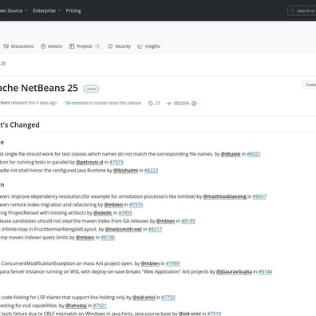Open the Actions tab
The width and height of the screenshot is (316, 316).
(51, 46)
